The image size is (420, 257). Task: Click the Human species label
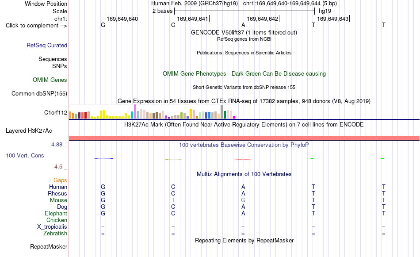[58, 187]
